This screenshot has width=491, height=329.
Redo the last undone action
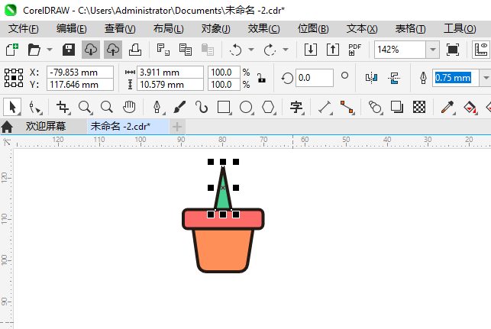coord(270,50)
